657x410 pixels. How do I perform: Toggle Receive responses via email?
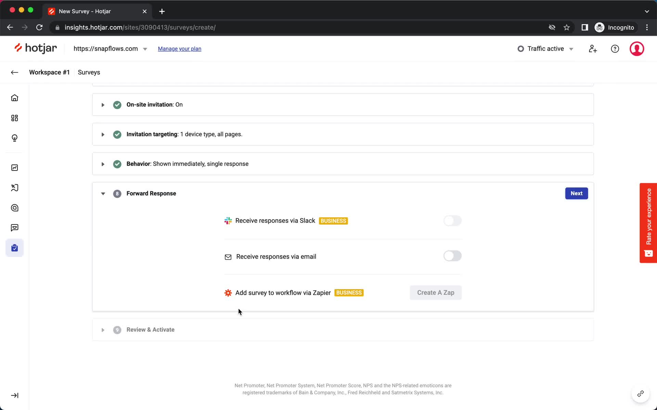[x=452, y=255]
